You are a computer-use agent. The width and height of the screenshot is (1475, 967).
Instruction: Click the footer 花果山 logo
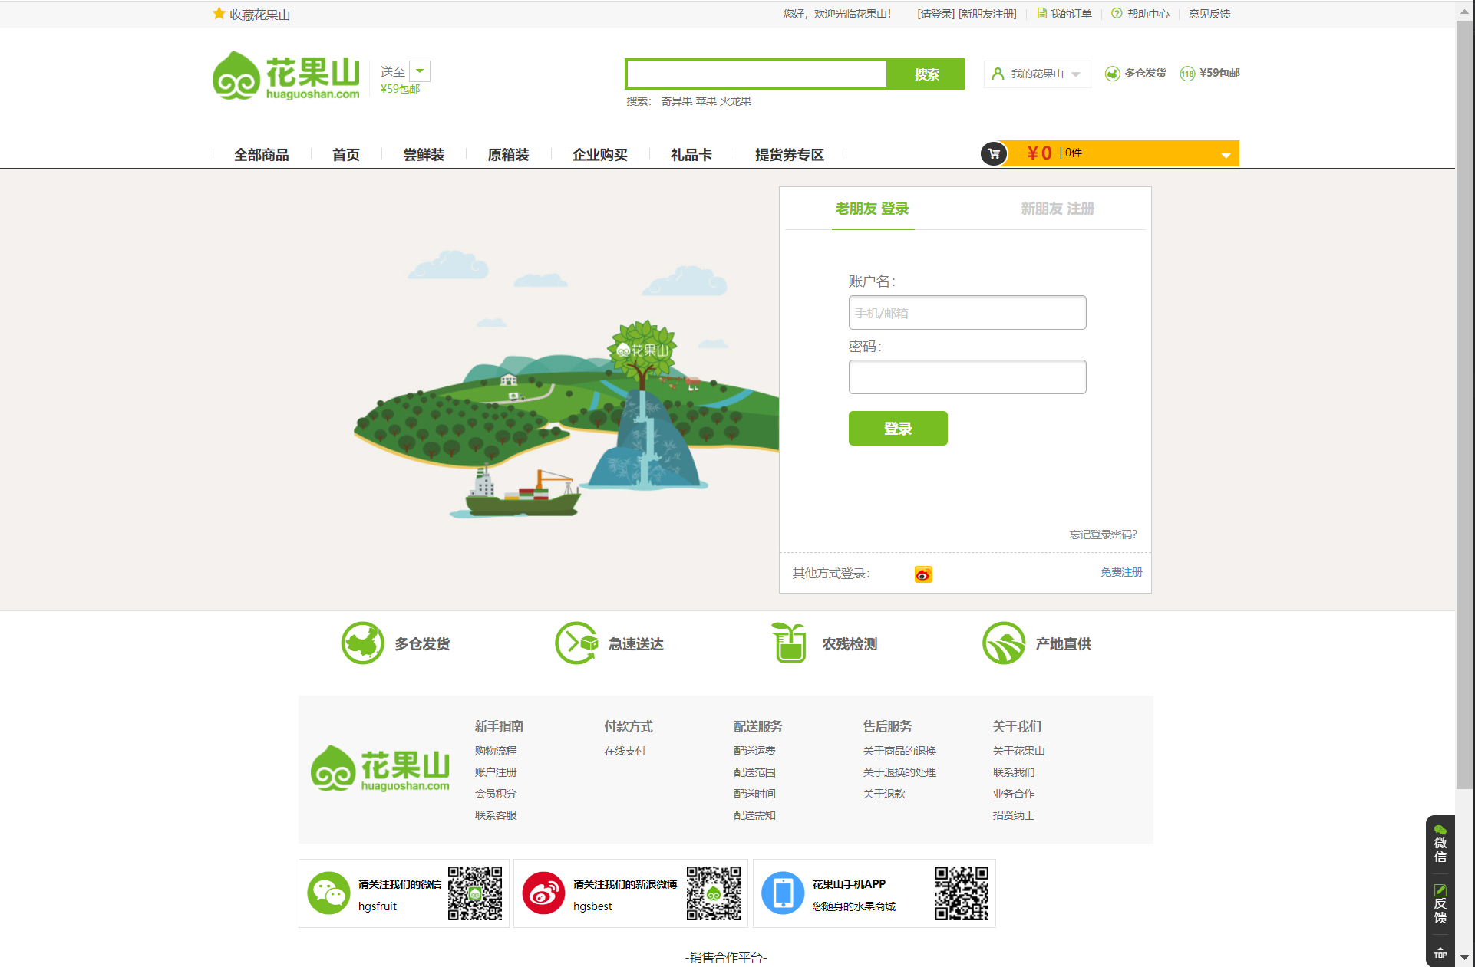[381, 769]
